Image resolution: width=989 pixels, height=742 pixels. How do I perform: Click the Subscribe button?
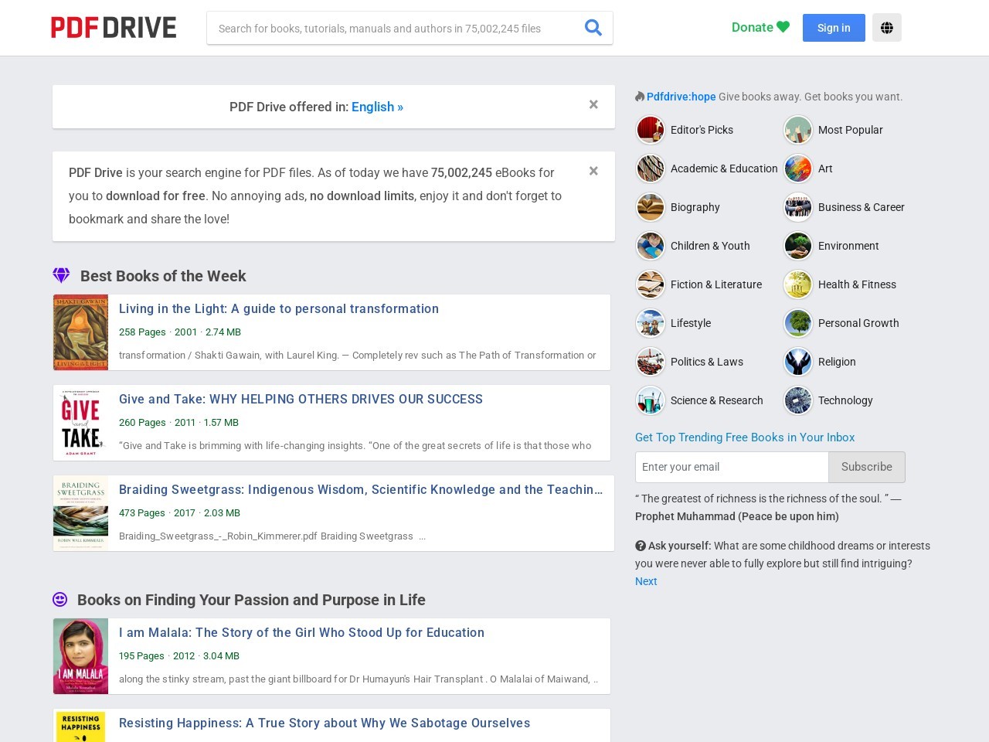[867, 467]
